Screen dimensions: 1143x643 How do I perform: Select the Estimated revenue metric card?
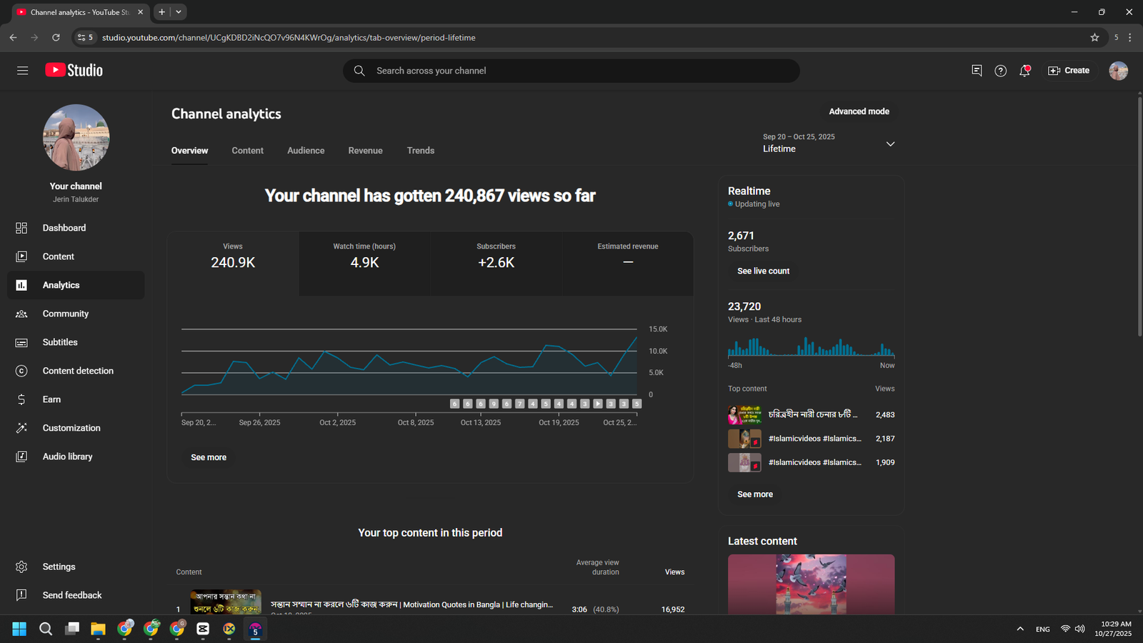click(x=628, y=263)
